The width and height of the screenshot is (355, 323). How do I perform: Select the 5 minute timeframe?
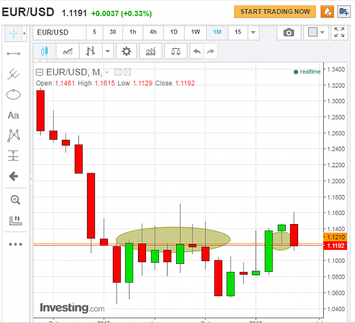pyautogui.click(x=94, y=32)
